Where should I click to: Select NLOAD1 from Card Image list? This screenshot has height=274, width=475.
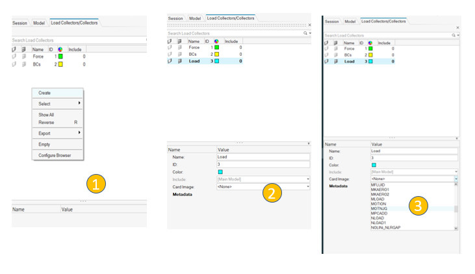pyautogui.click(x=378, y=223)
